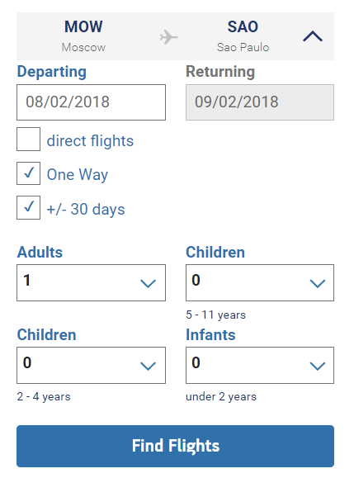Click the Infants dropdown arrow
This screenshot has height=478, width=354.
[x=318, y=366]
